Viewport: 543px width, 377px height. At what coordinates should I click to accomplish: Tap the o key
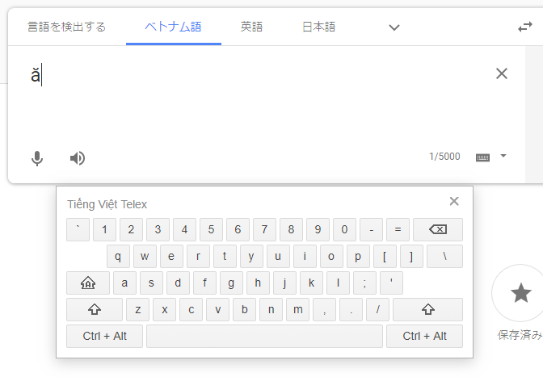point(331,256)
